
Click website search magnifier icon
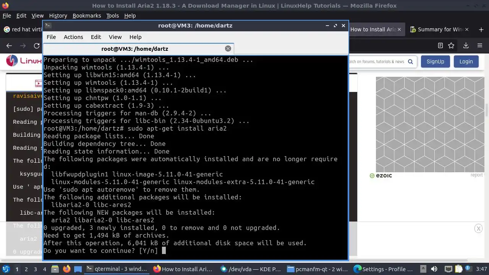pos(410,61)
